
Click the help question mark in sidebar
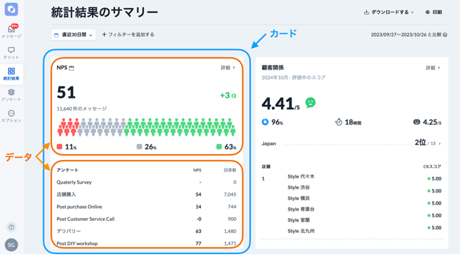click(x=11, y=227)
